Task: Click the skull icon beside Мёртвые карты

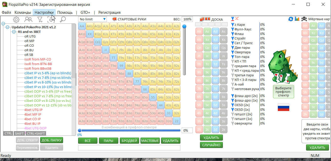Action: (304, 19)
